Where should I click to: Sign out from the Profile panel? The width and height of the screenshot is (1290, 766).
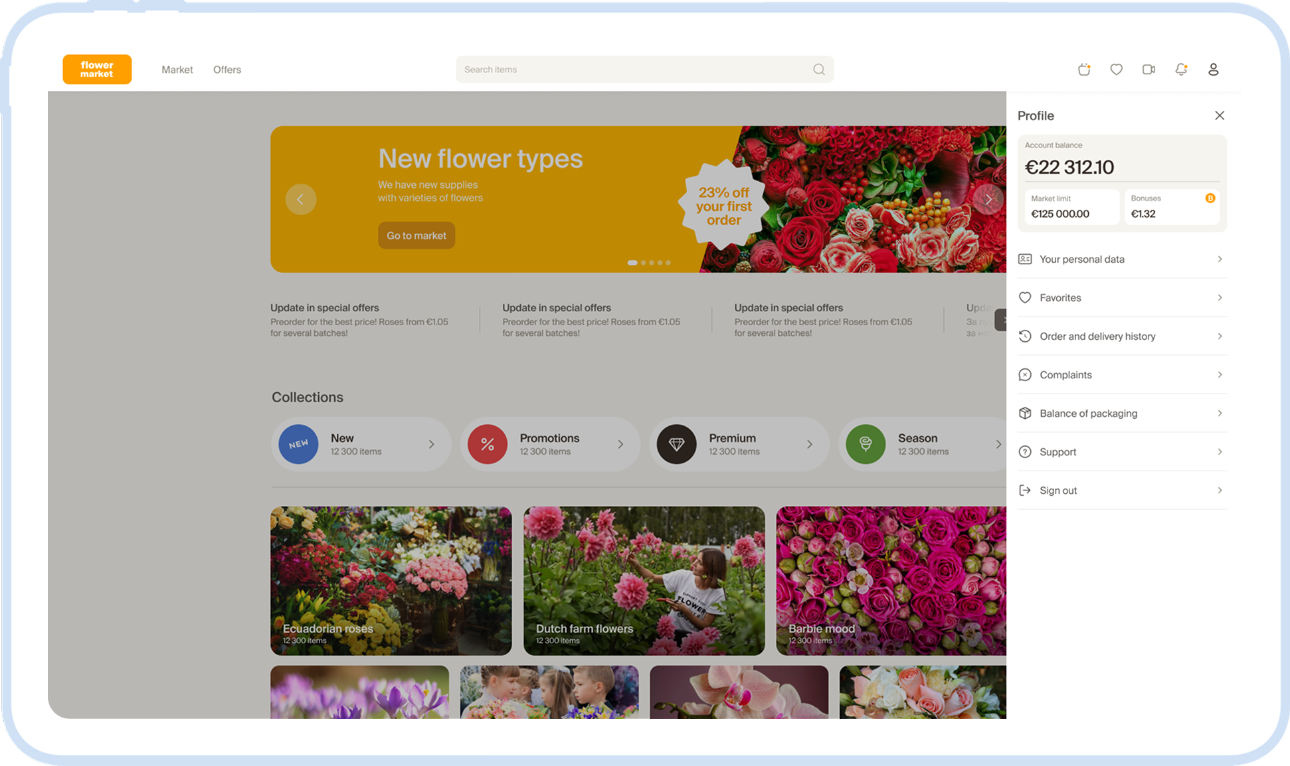(x=1122, y=490)
